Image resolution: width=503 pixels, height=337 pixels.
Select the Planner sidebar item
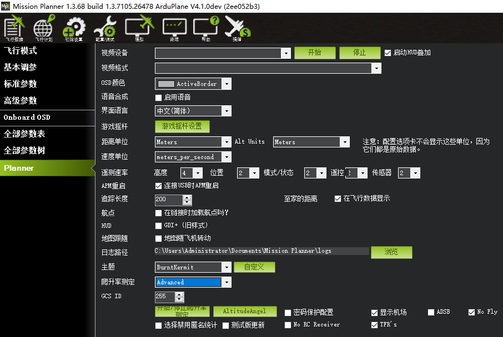(48, 168)
